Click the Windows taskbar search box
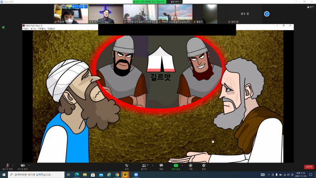The image size is (316, 178). click(x=36, y=174)
